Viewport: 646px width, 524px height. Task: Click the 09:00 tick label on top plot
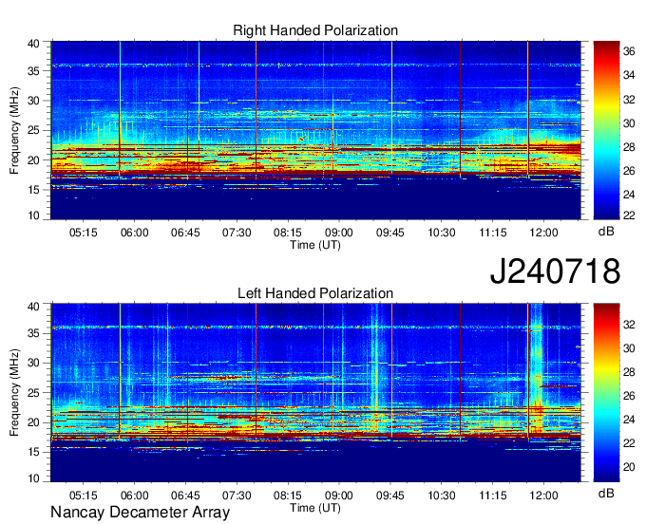point(338,233)
